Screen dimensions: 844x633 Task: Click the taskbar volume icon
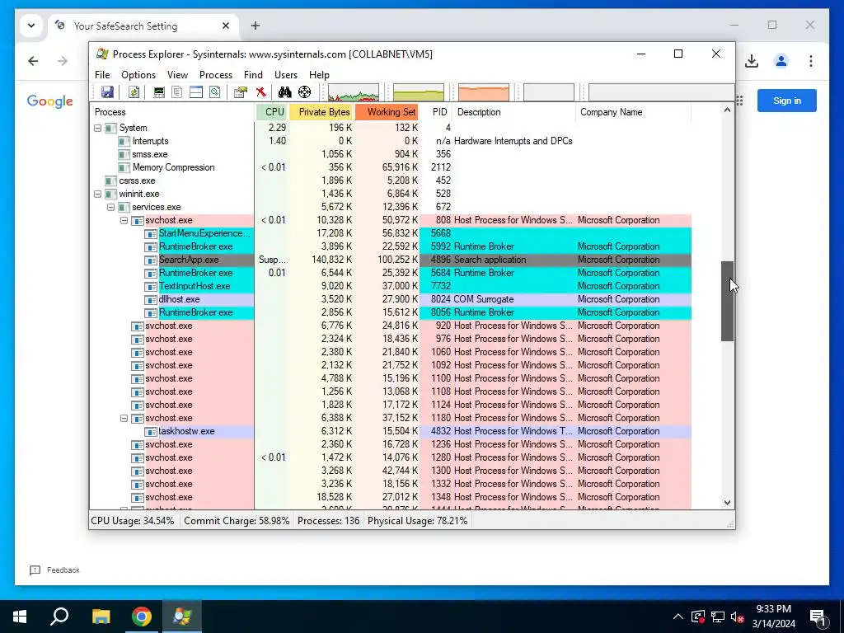(x=737, y=617)
